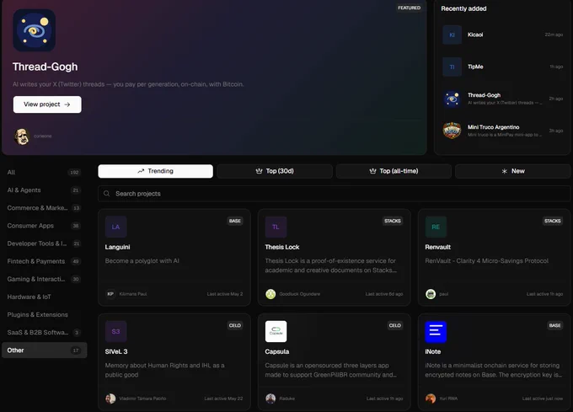The height and width of the screenshot is (412, 573).
Task: Select the Gaming & Interactive category
Action: 44,279
